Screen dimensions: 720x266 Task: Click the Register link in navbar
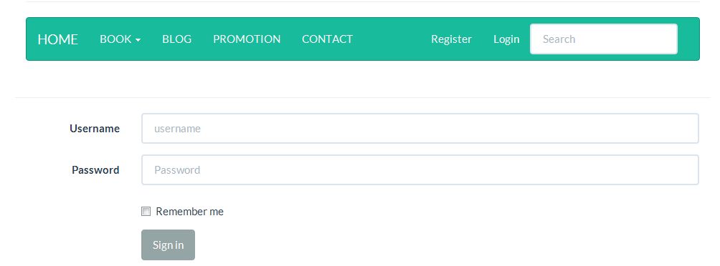[x=451, y=39]
